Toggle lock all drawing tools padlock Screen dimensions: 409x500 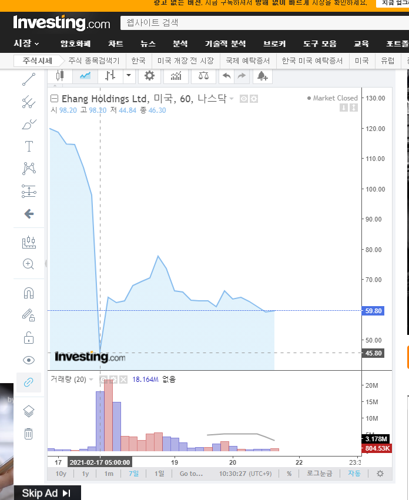click(x=29, y=338)
